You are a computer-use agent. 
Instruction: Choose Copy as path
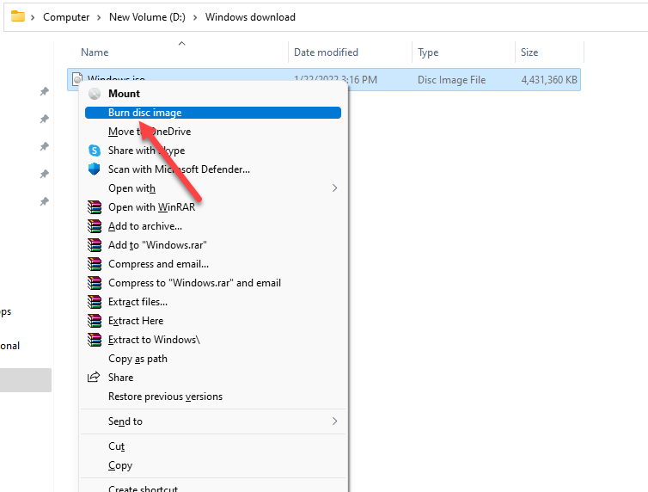tap(138, 359)
